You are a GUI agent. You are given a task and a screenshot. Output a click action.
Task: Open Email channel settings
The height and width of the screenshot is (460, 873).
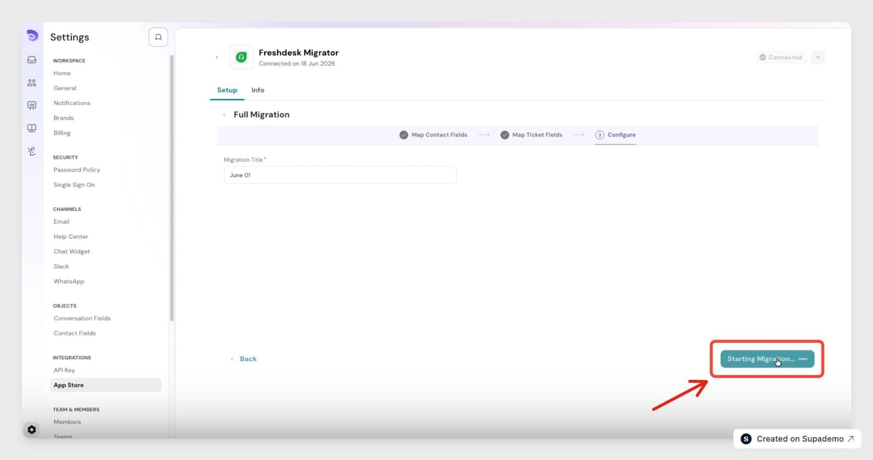click(x=61, y=221)
